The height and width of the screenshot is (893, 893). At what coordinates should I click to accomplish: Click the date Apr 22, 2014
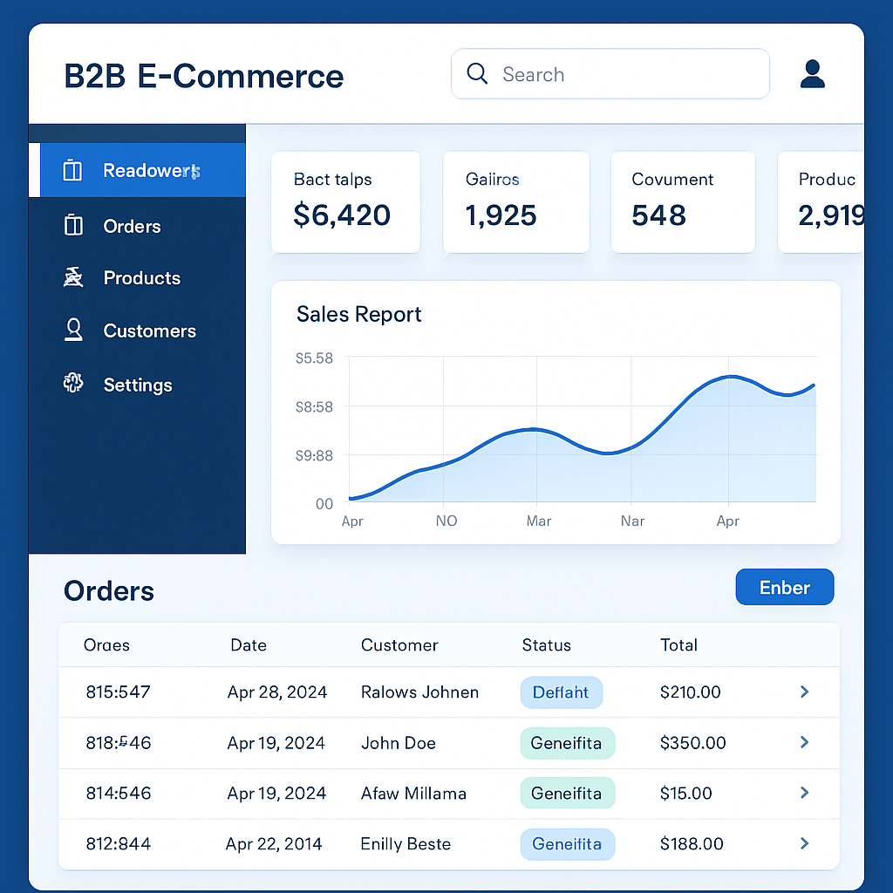[274, 843]
